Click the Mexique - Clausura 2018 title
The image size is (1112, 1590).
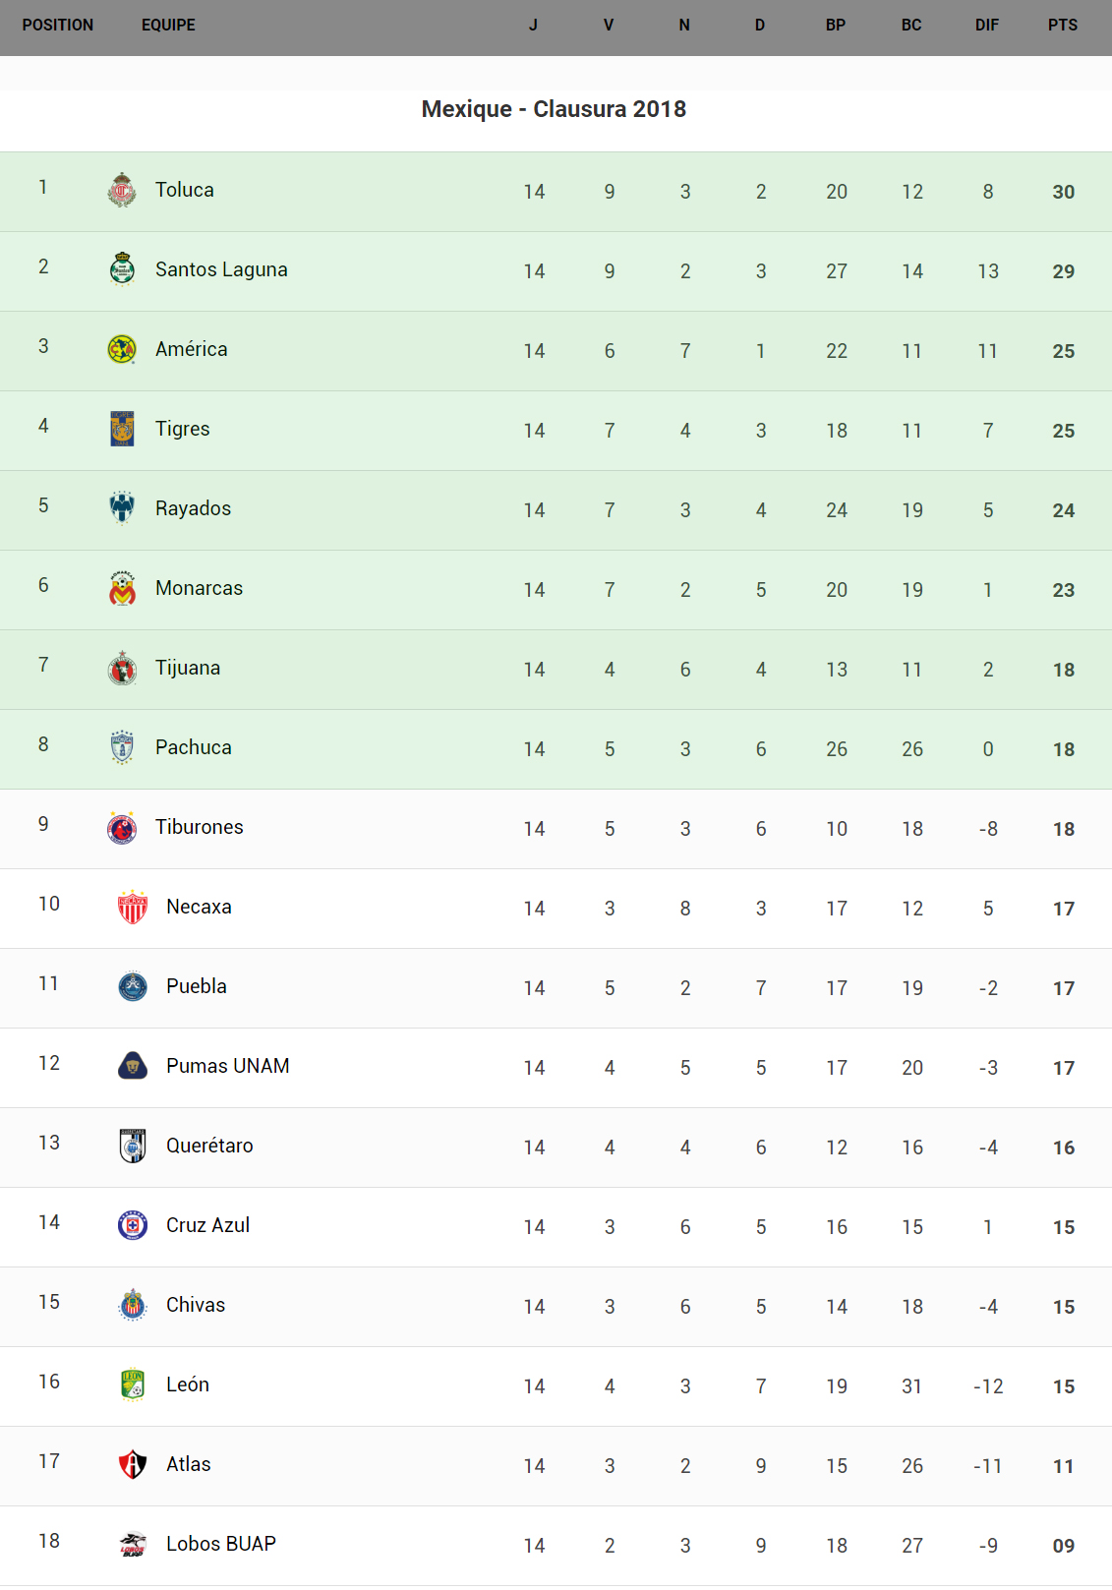(554, 109)
